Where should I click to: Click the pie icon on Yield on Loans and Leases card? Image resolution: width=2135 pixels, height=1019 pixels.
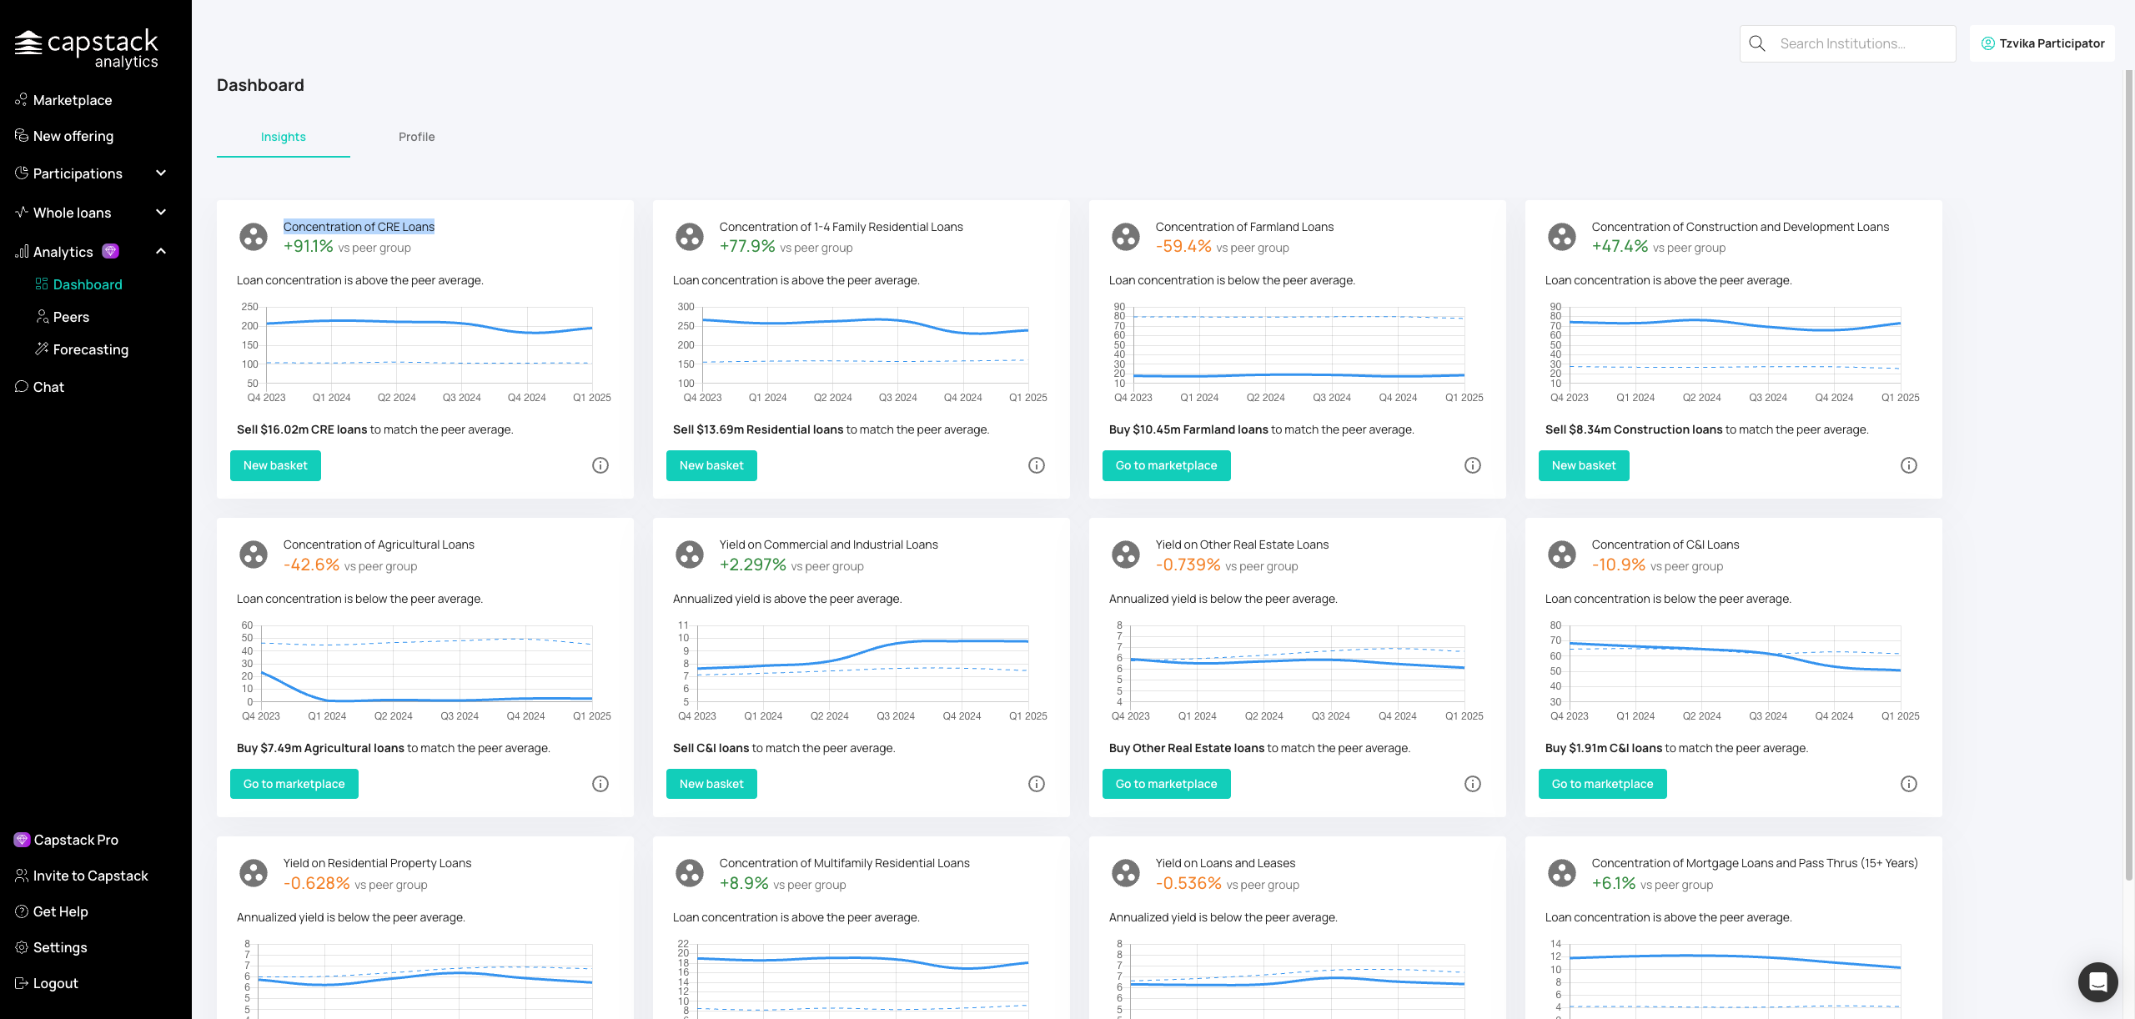tap(1126, 873)
